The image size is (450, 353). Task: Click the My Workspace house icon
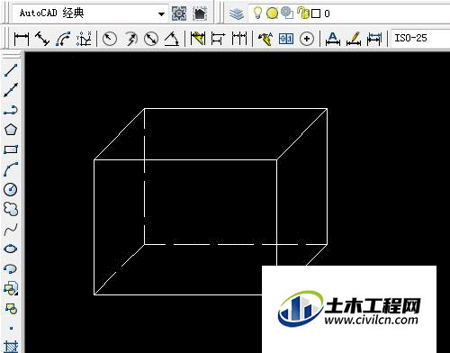(200, 14)
